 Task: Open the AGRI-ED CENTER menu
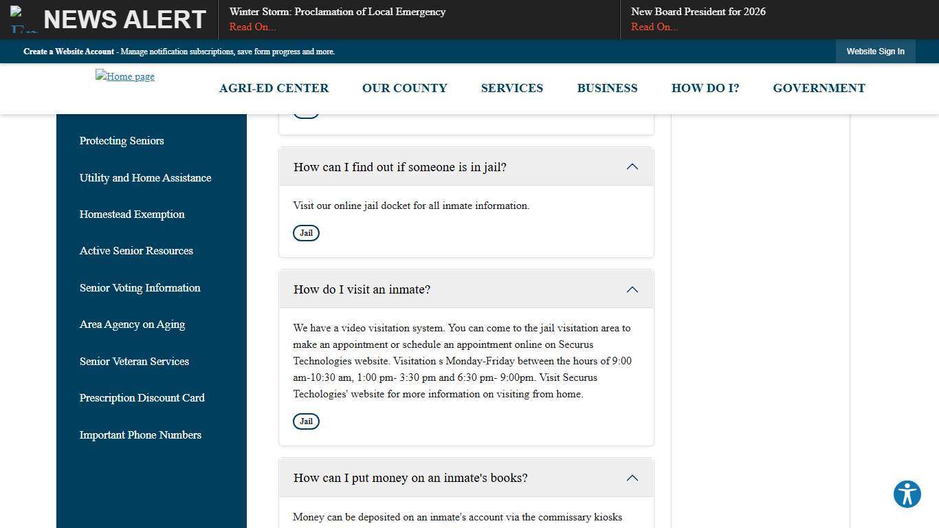pyautogui.click(x=274, y=88)
